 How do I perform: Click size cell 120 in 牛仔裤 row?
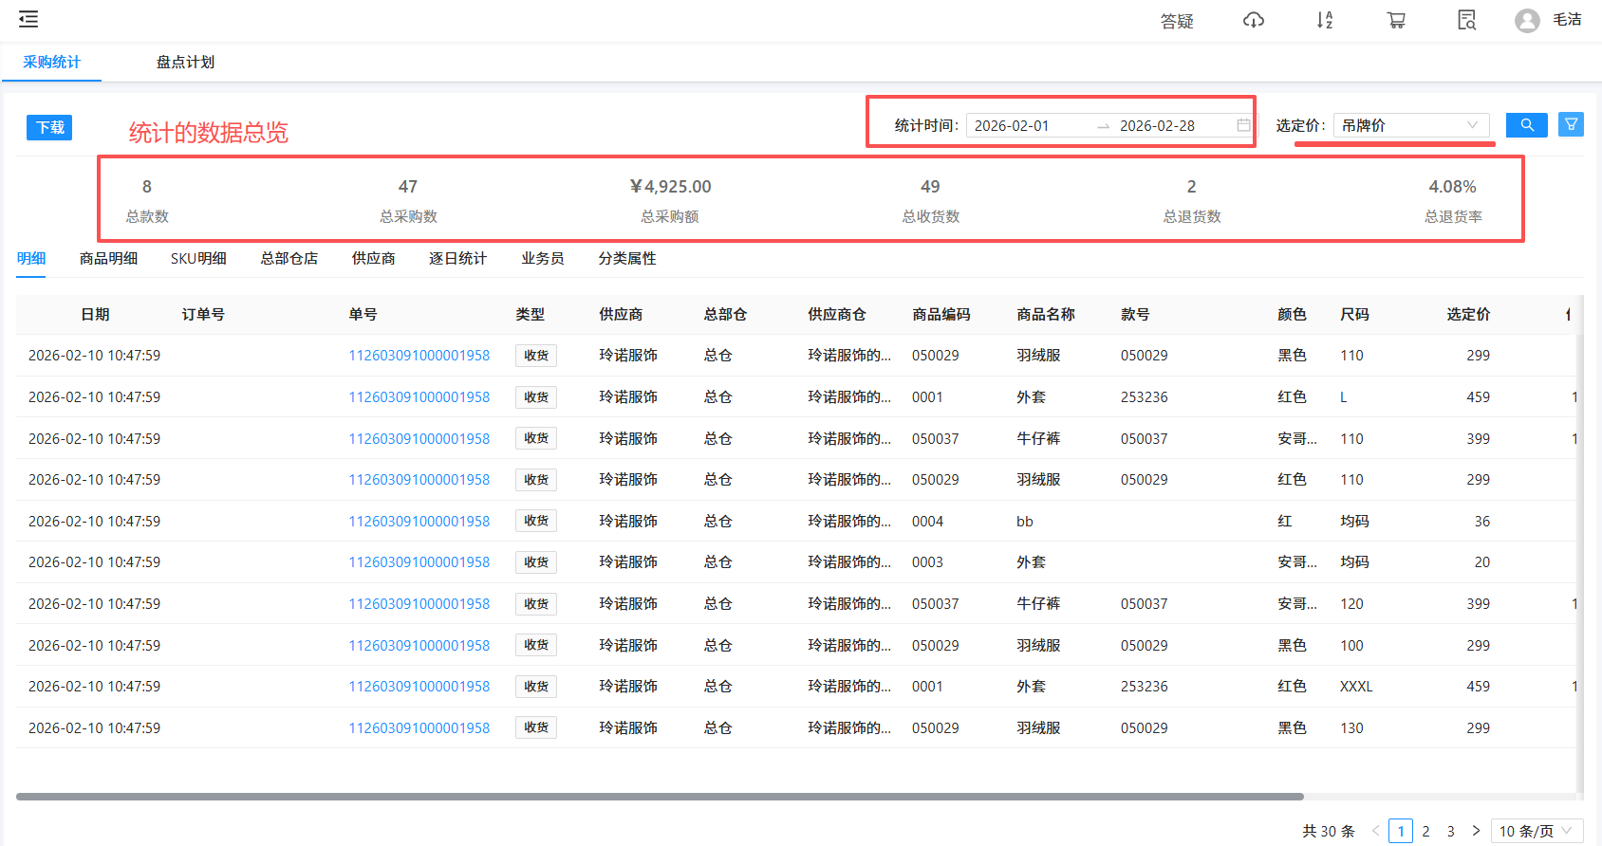[x=1351, y=604]
